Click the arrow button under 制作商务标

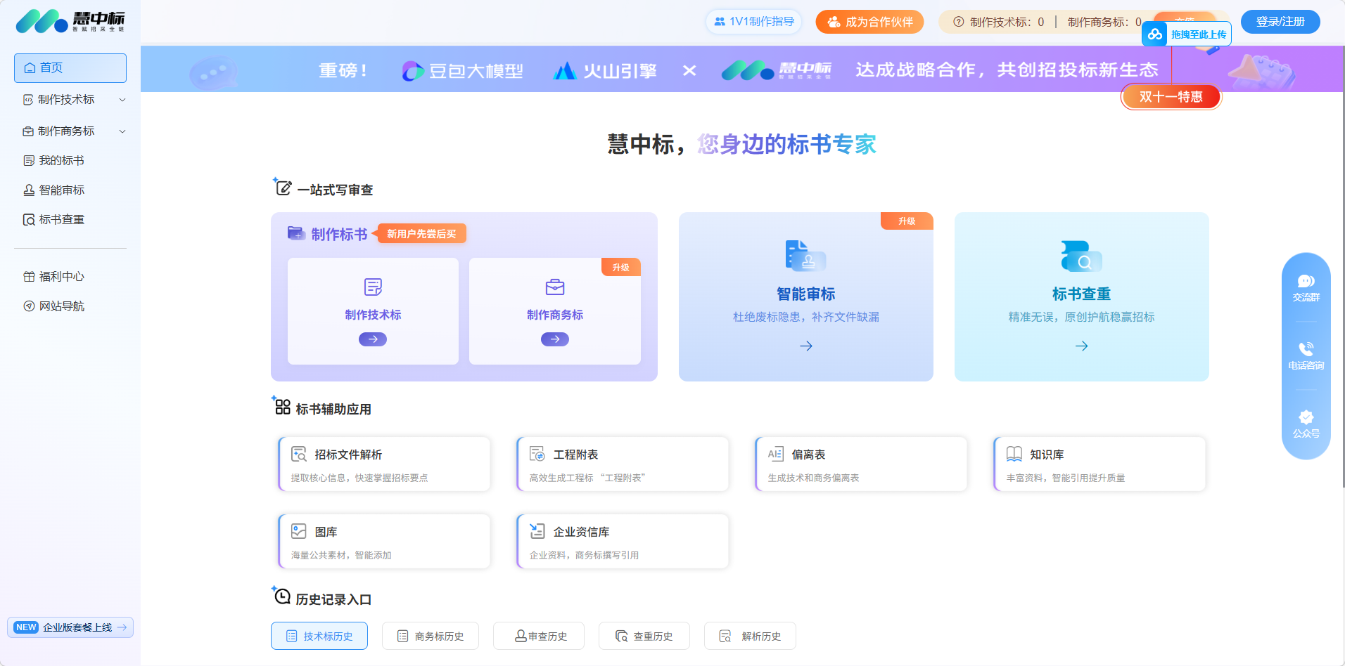click(x=555, y=339)
